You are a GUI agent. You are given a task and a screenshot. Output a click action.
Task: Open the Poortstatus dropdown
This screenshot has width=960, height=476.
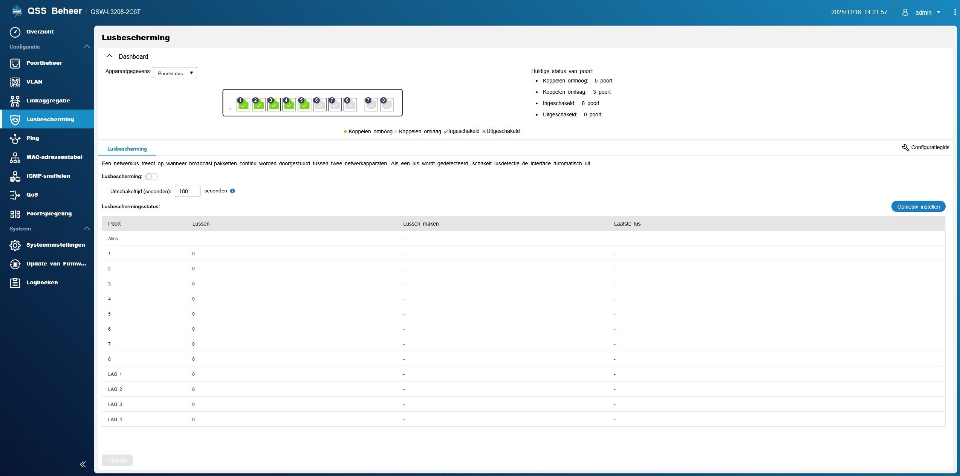(x=175, y=73)
